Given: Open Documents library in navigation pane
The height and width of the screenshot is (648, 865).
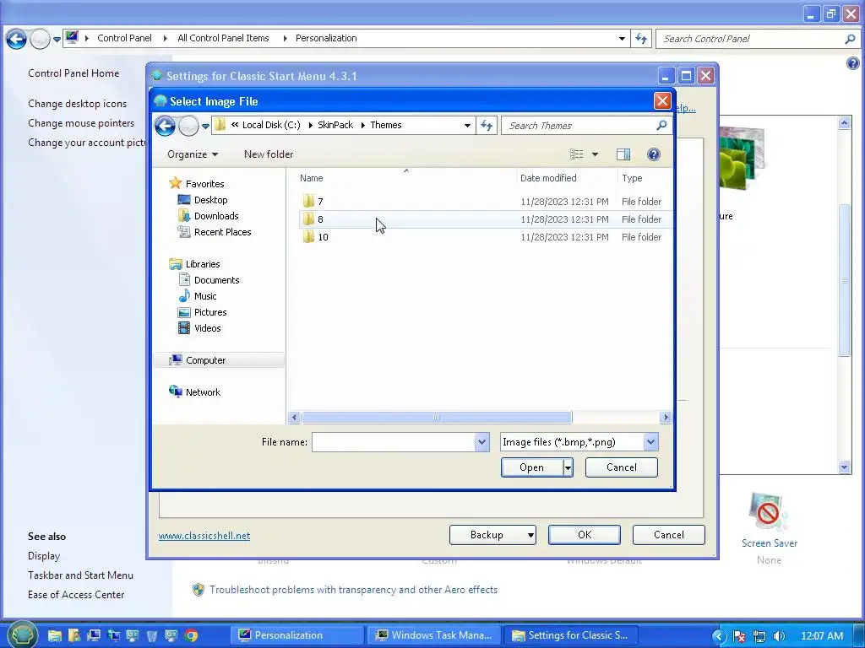Looking at the screenshot, I should click(216, 279).
